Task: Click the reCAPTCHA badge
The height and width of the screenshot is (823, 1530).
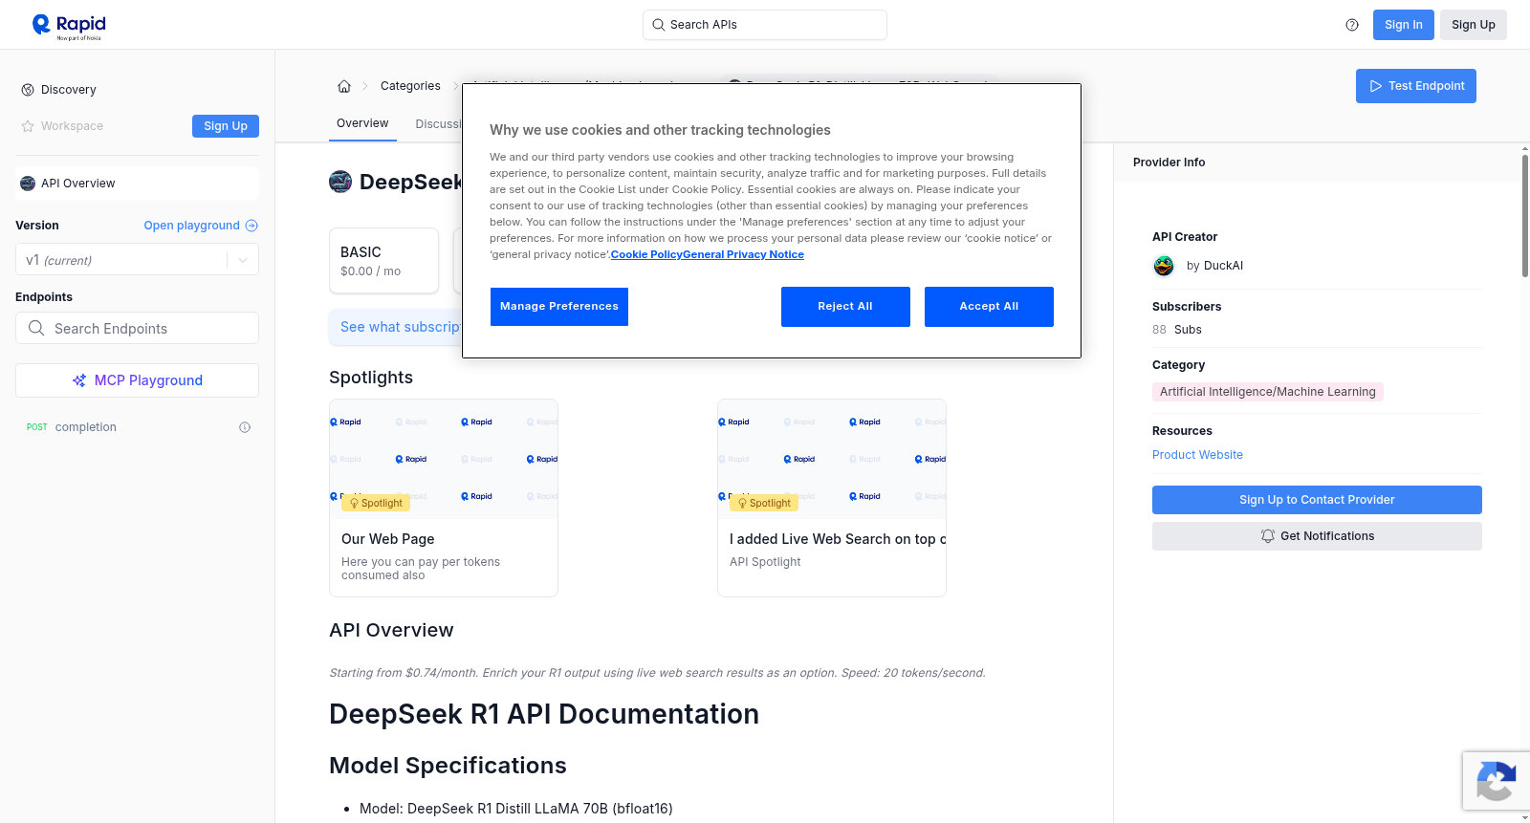Action: [1497, 782]
